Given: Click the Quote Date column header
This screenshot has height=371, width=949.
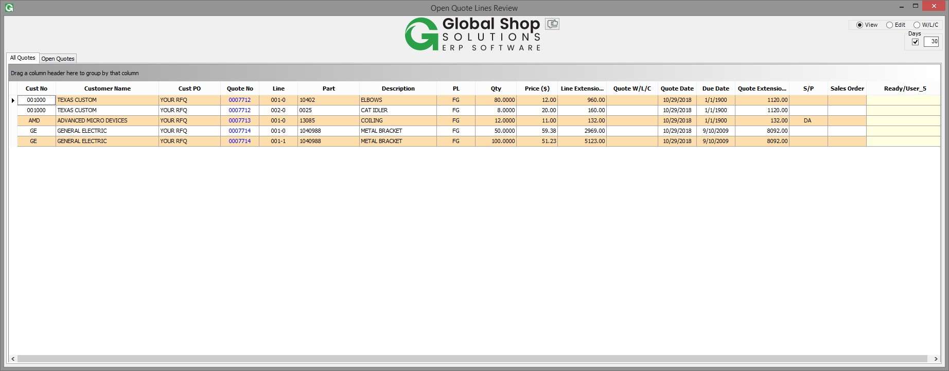Looking at the screenshot, I should coord(677,89).
